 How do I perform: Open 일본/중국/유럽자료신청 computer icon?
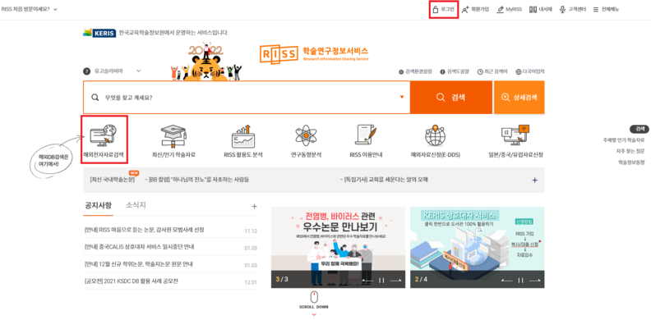tap(515, 135)
